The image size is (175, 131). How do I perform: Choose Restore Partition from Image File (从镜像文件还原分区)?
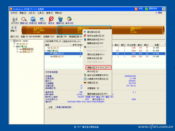pos(97,79)
